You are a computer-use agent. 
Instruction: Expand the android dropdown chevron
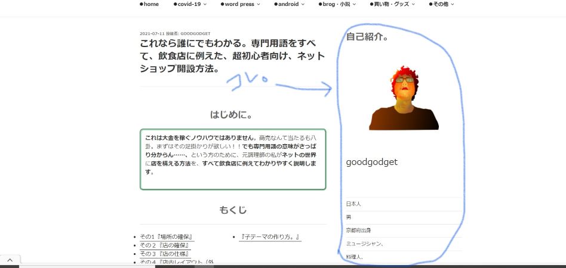coord(303,4)
